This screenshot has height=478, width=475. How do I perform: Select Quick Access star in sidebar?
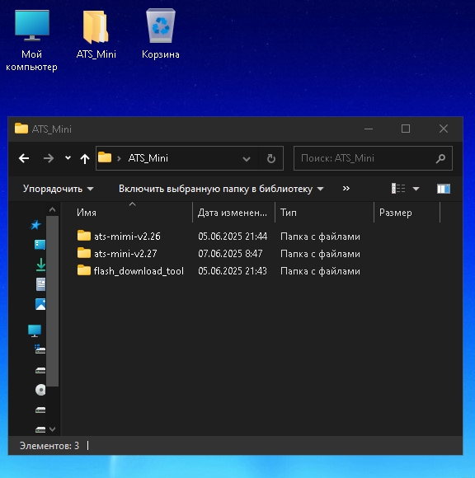35,225
